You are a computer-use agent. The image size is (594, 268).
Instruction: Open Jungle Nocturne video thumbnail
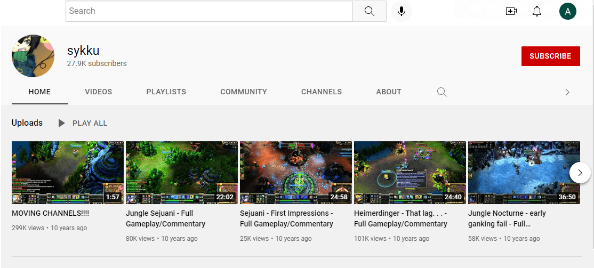(524, 173)
